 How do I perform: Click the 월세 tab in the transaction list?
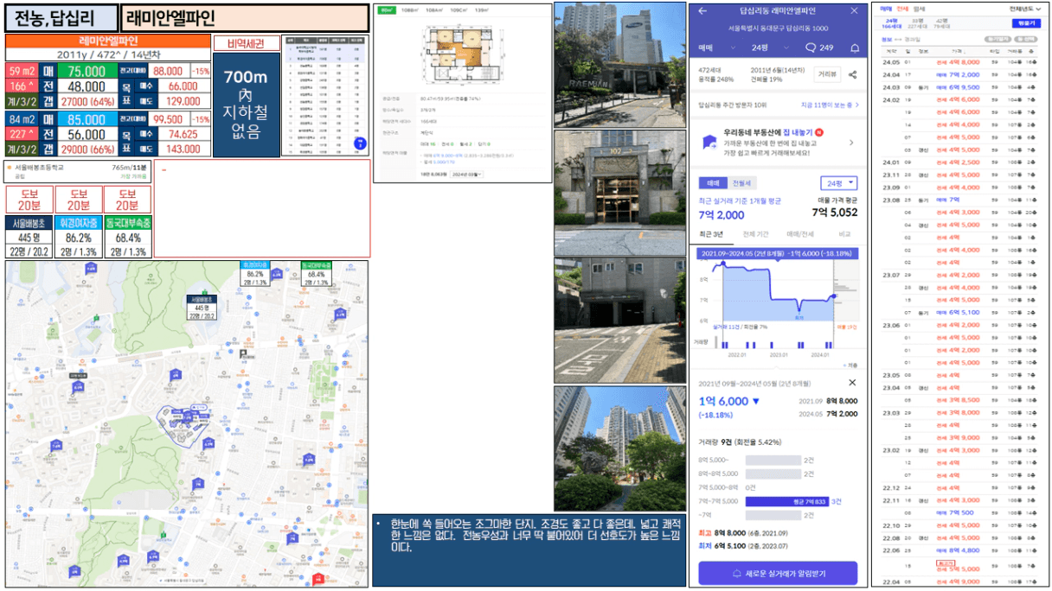918,8
